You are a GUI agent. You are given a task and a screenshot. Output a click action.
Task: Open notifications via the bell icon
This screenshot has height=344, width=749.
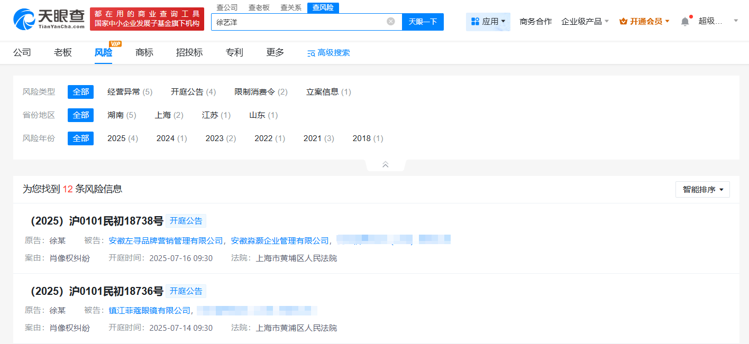684,21
